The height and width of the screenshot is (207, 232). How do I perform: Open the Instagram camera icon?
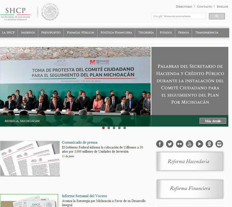coord(219,144)
